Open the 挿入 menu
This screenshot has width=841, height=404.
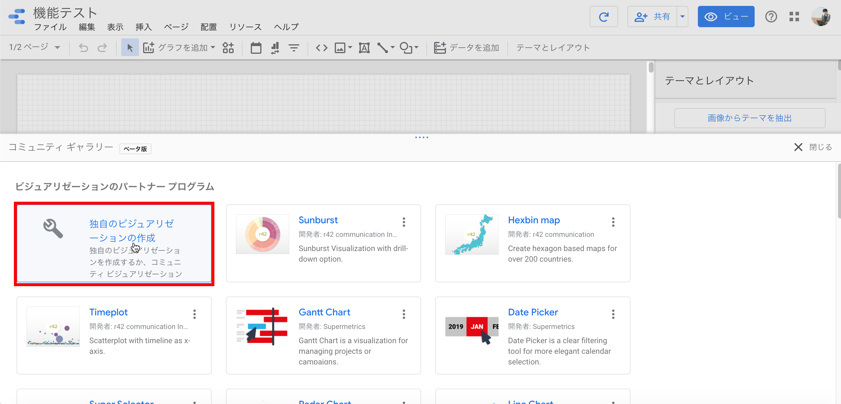144,27
